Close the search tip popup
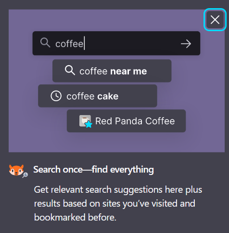The width and height of the screenshot is (229, 233). click(x=215, y=20)
